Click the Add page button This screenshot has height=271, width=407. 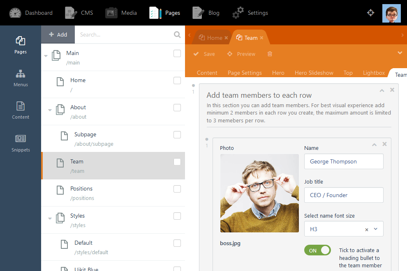pos(58,34)
